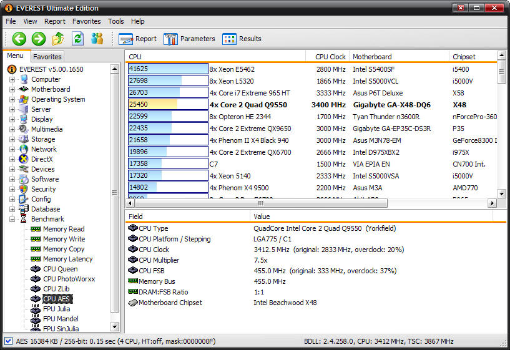
Task: Sort by the Motherboard column header
Action: pyautogui.click(x=399, y=57)
